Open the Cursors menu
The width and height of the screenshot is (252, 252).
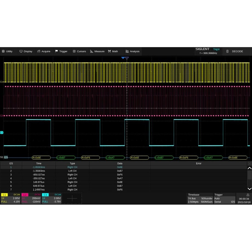[x=79, y=51]
